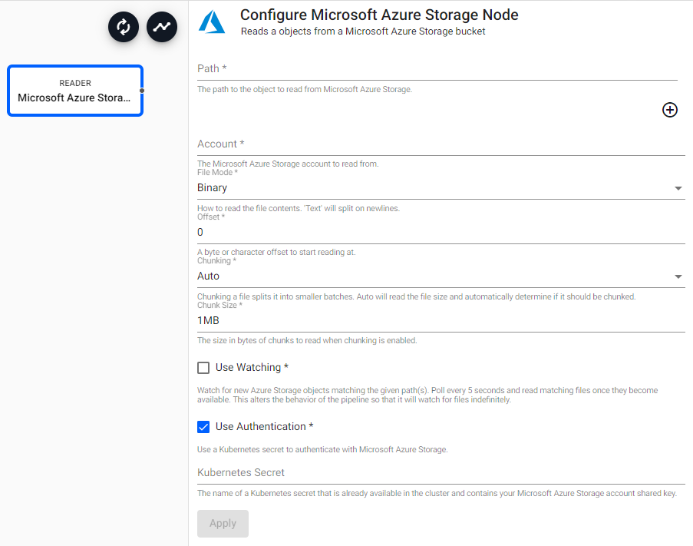The width and height of the screenshot is (693, 546).
Task: Click the 'path to the object' hint text
Action: pos(305,89)
